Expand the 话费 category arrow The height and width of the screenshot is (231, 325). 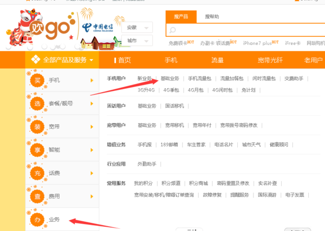[x=92, y=173]
